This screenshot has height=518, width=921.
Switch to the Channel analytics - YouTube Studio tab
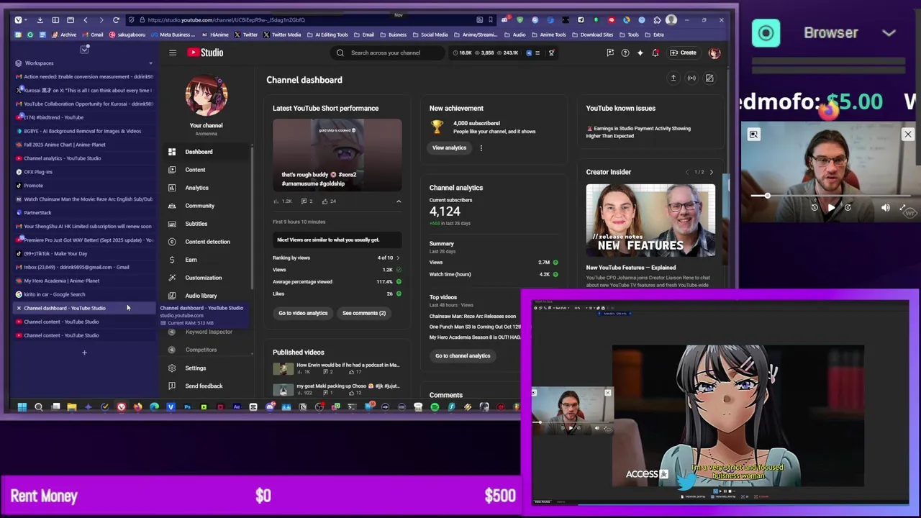coord(84,158)
